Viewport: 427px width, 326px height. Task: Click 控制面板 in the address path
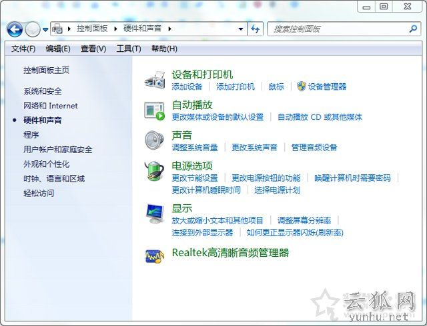(x=92, y=28)
